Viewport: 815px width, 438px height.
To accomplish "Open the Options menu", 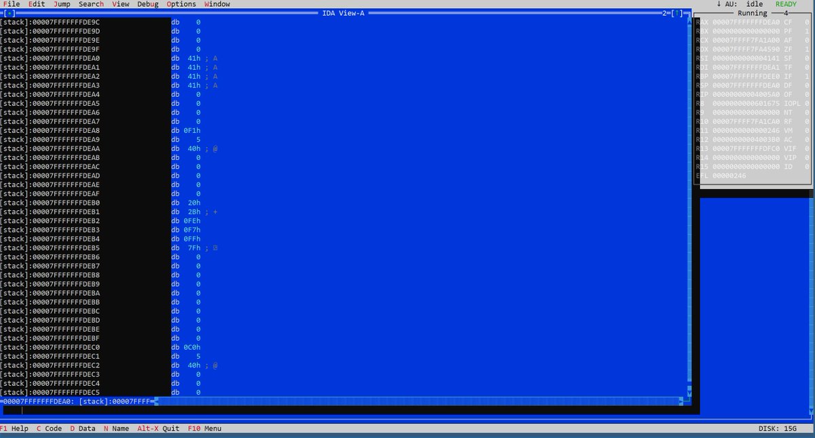I will point(181,4).
